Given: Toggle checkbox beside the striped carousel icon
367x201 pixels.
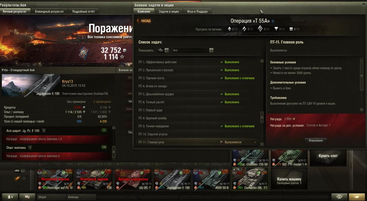Looking at the screenshot, I should coord(24,178).
